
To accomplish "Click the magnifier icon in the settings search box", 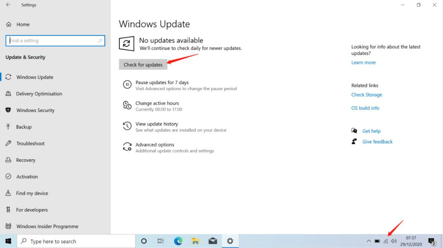I will pyautogui.click(x=100, y=41).
